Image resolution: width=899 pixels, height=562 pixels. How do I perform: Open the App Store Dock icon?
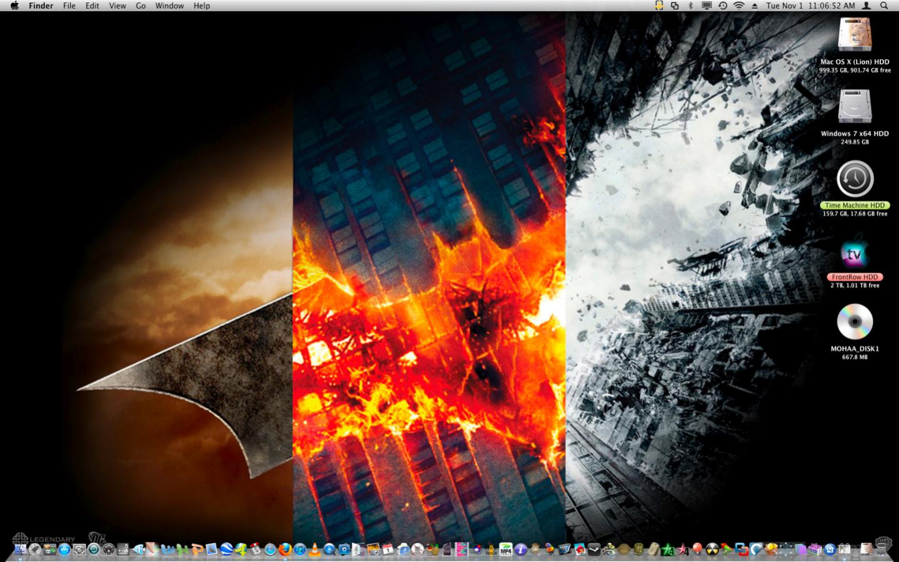point(64,549)
